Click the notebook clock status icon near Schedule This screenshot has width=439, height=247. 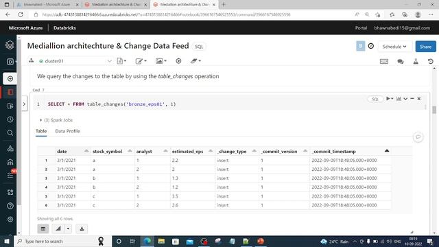point(370,46)
